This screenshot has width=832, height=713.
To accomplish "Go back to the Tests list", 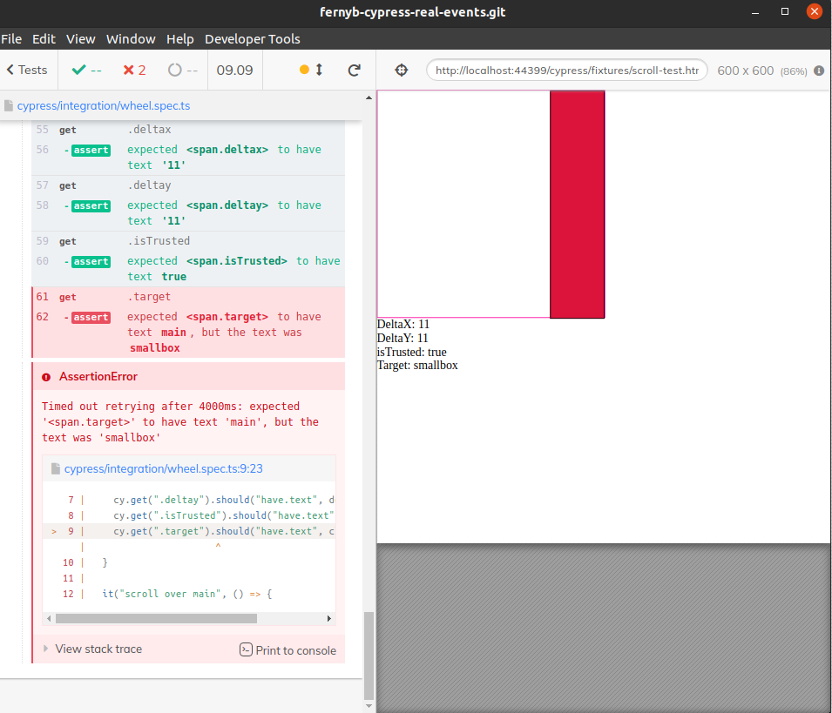I will 27,70.
